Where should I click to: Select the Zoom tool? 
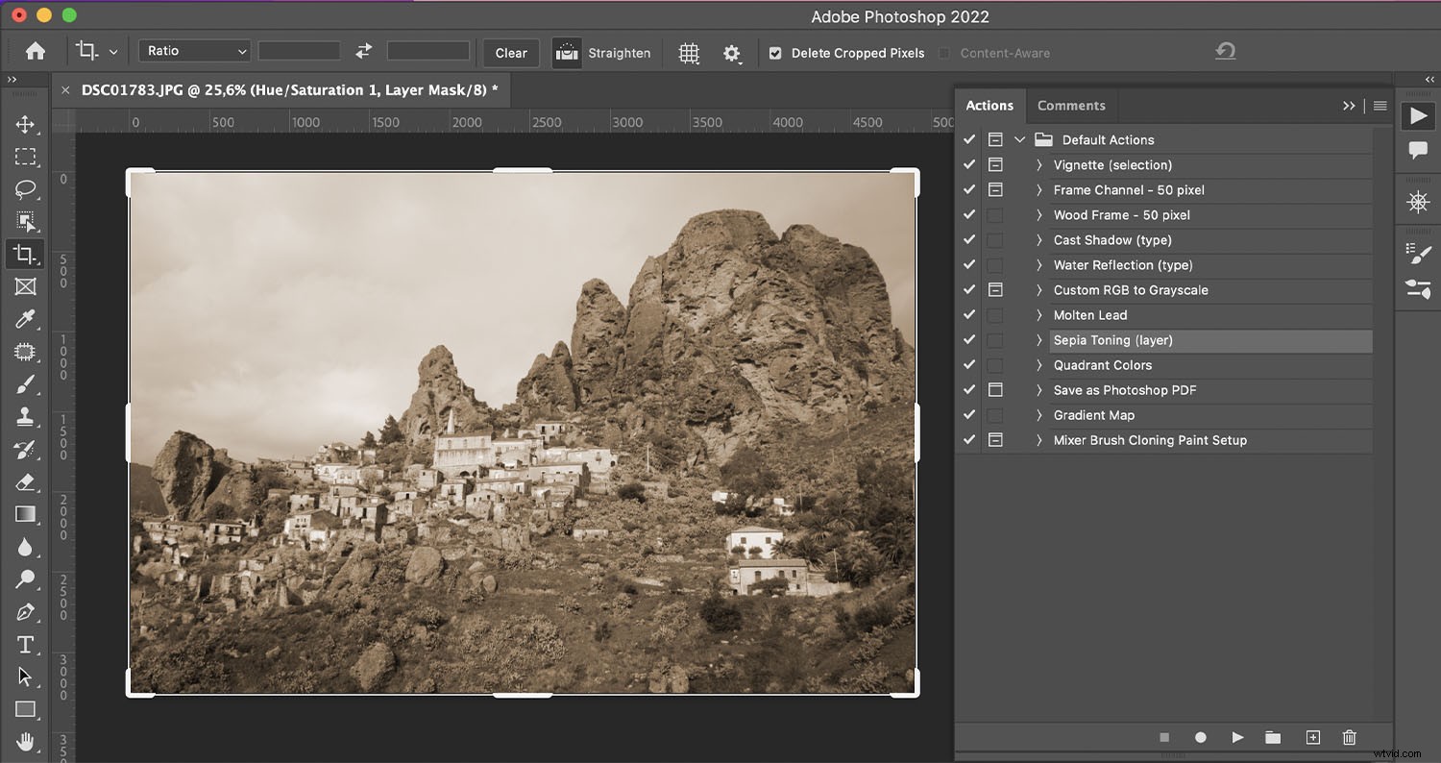click(x=26, y=579)
